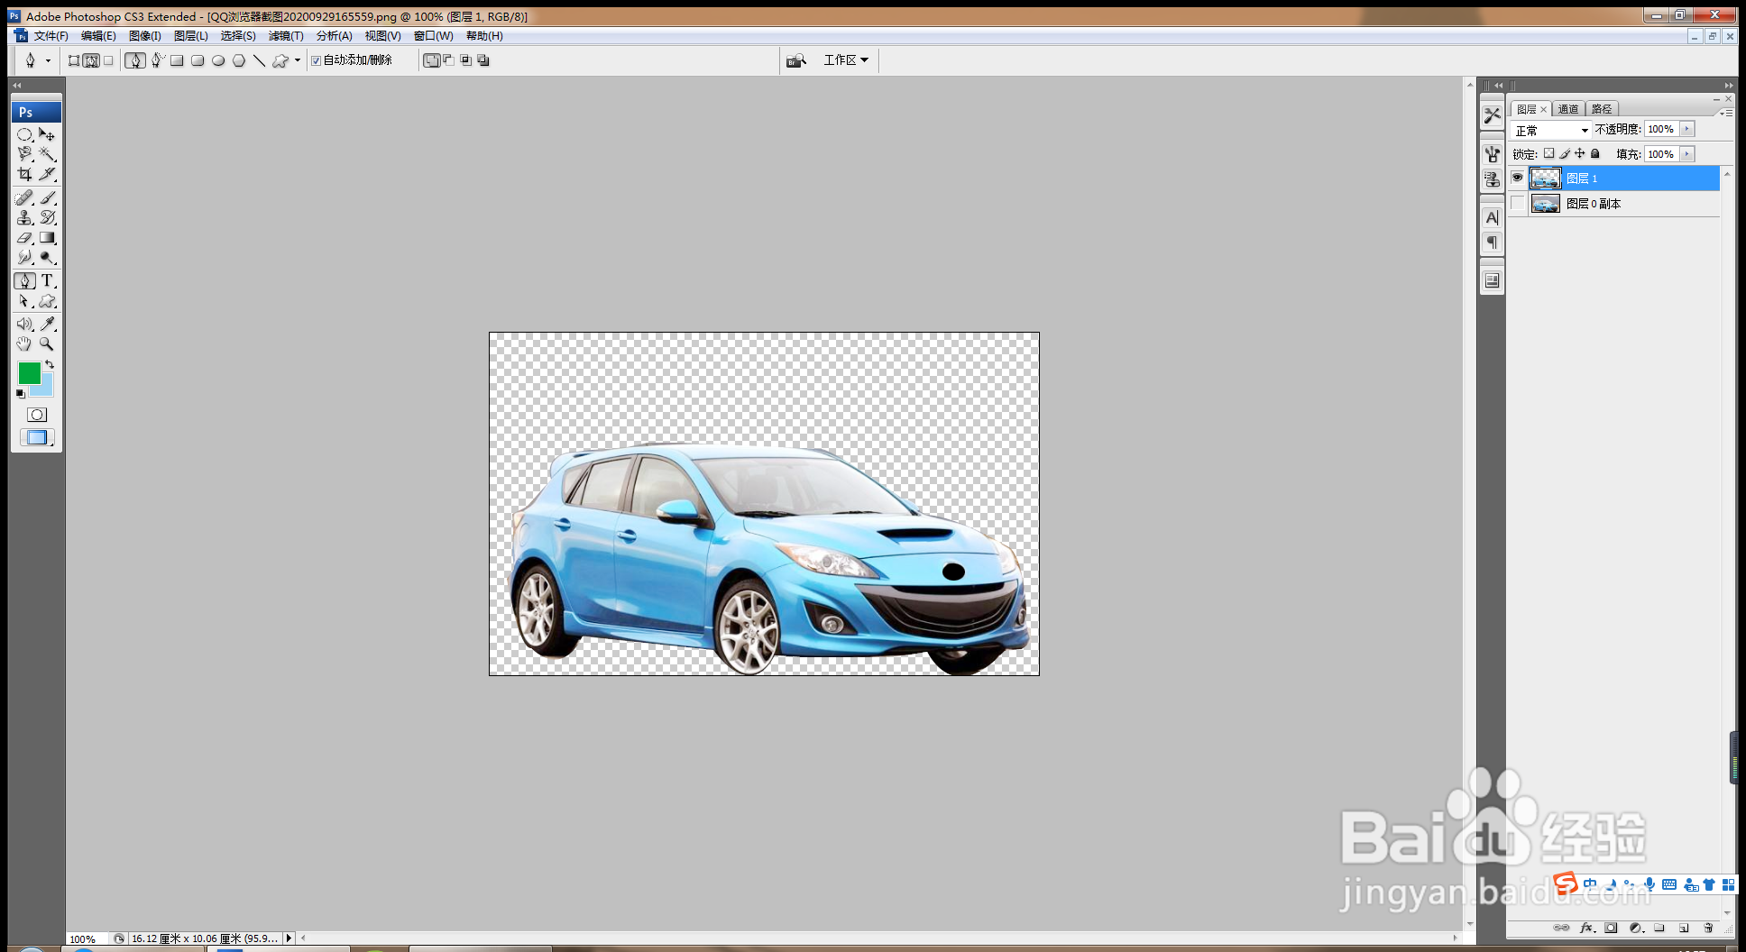This screenshot has height=952, width=1746.
Task: Activate the Crop tool
Action: coord(24,174)
